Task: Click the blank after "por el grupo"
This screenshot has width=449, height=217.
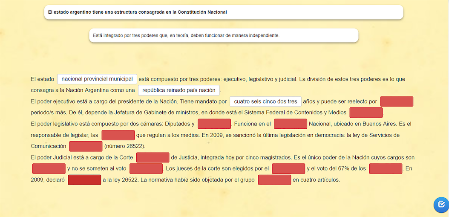Action: click(274, 180)
